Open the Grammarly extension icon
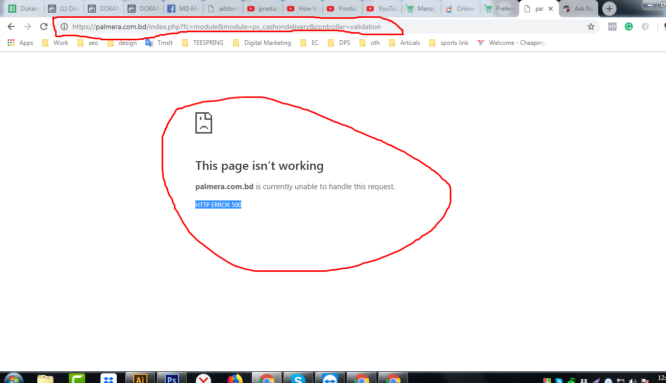The image size is (666, 383). coord(629,27)
